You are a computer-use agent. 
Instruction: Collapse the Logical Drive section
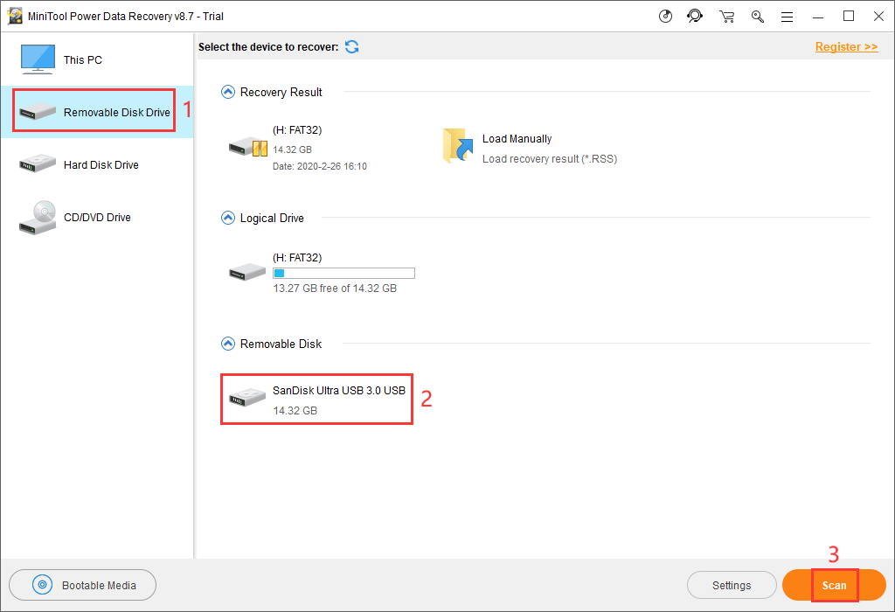tap(228, 218)
